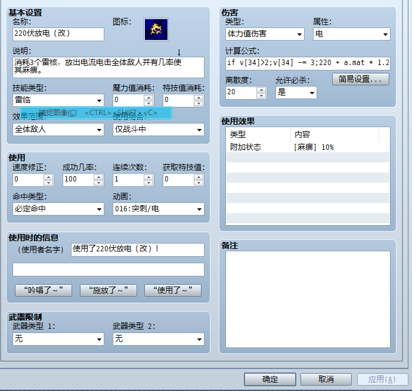Click the 使用时的信息 first message field
412x391 pixels.
[137, 250]
